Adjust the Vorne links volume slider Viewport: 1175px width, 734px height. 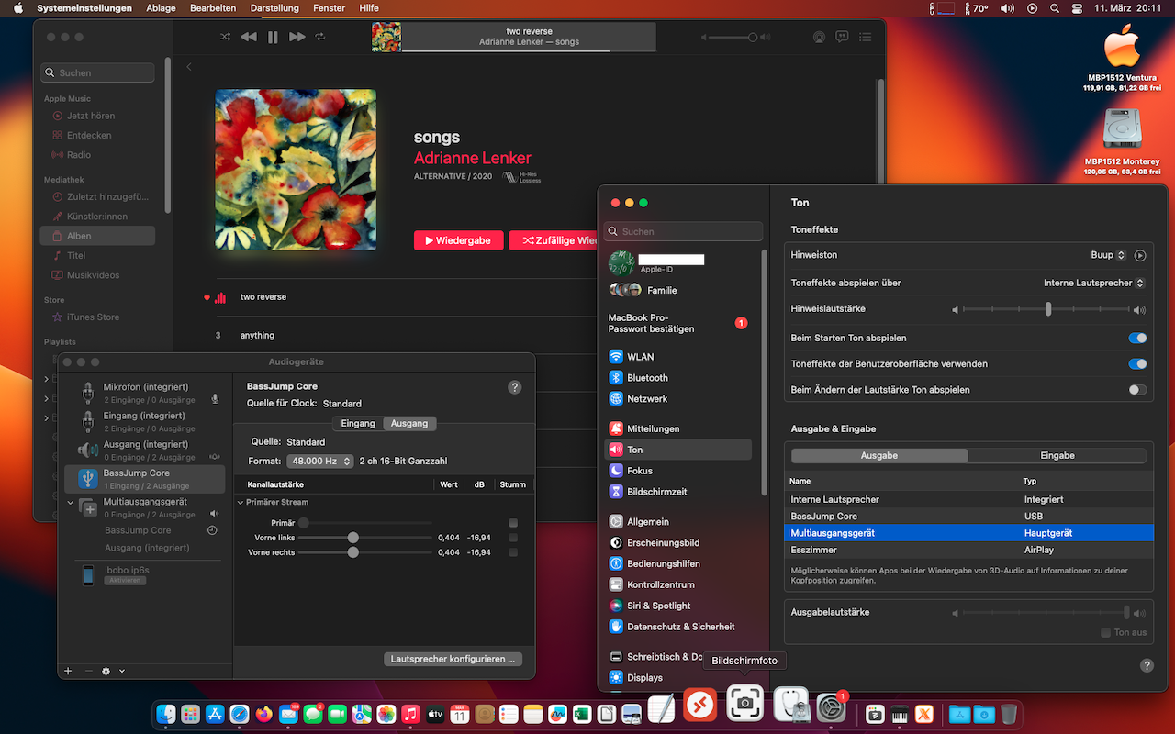[x=365, y=538]
